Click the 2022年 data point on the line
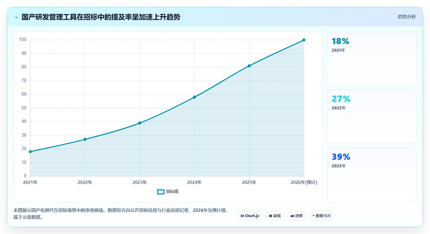This screenshot has height=234, width=430. (85, 139)
